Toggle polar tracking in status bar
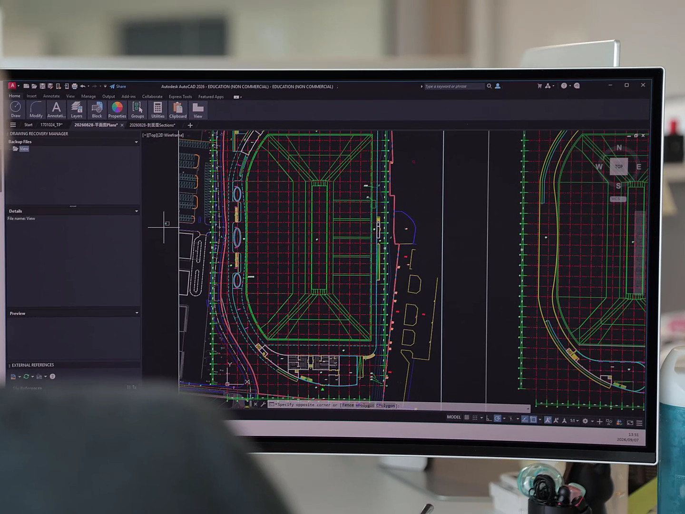Viewport: 685px width, 514px height. point(498,418)
